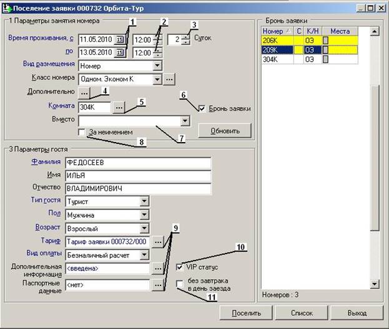
Task: Open Дополнительно ellipsis button
Action: [85, 93]
